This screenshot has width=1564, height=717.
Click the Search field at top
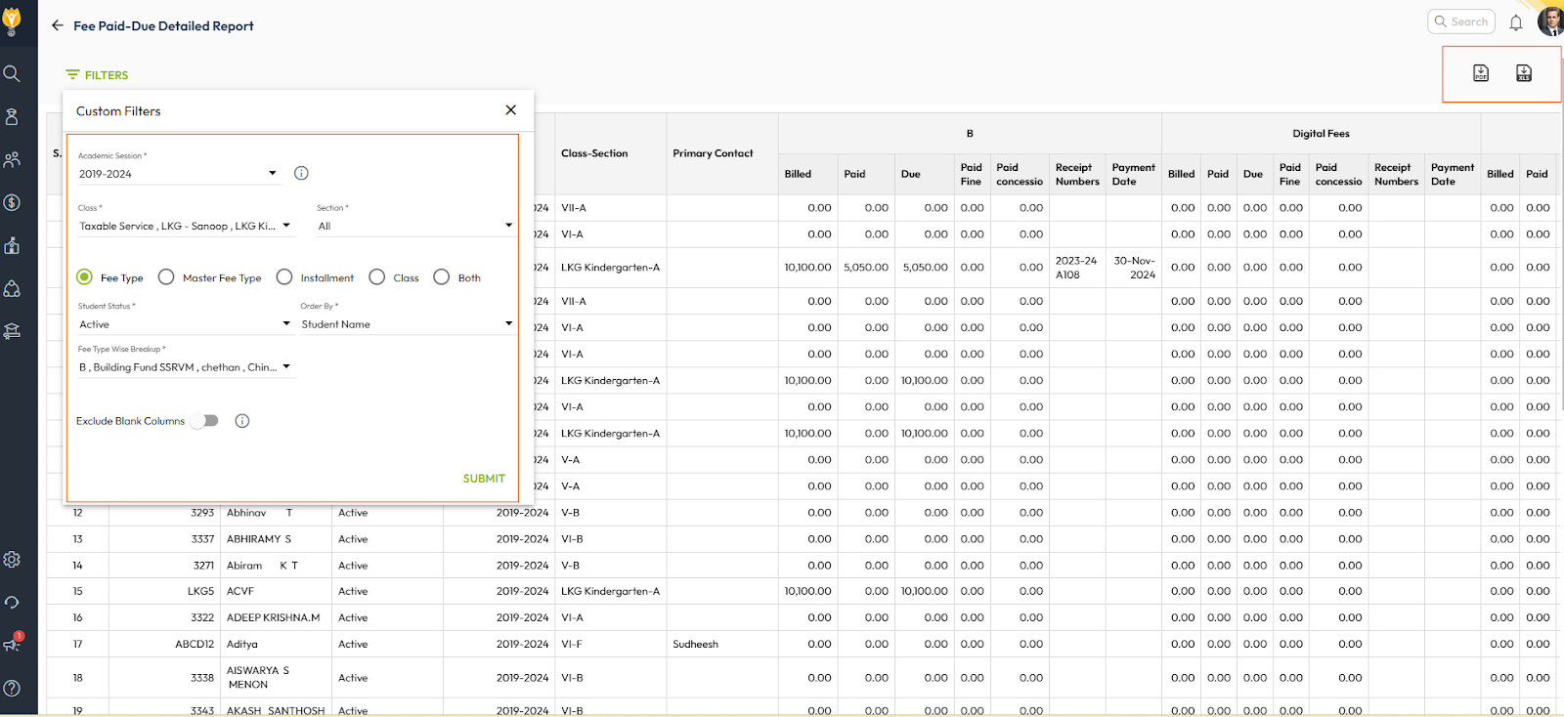[x=1463, y=21]
